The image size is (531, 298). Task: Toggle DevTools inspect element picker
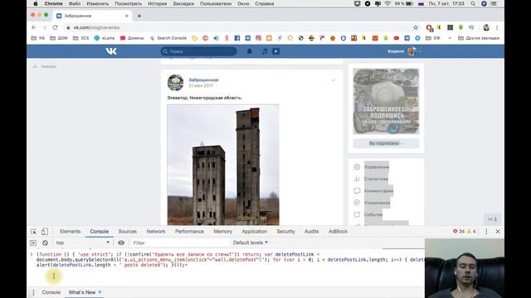33,232
